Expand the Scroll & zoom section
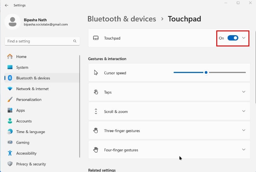Image resolution: width=256 pixels, height=172 pixels. point(169,111)
